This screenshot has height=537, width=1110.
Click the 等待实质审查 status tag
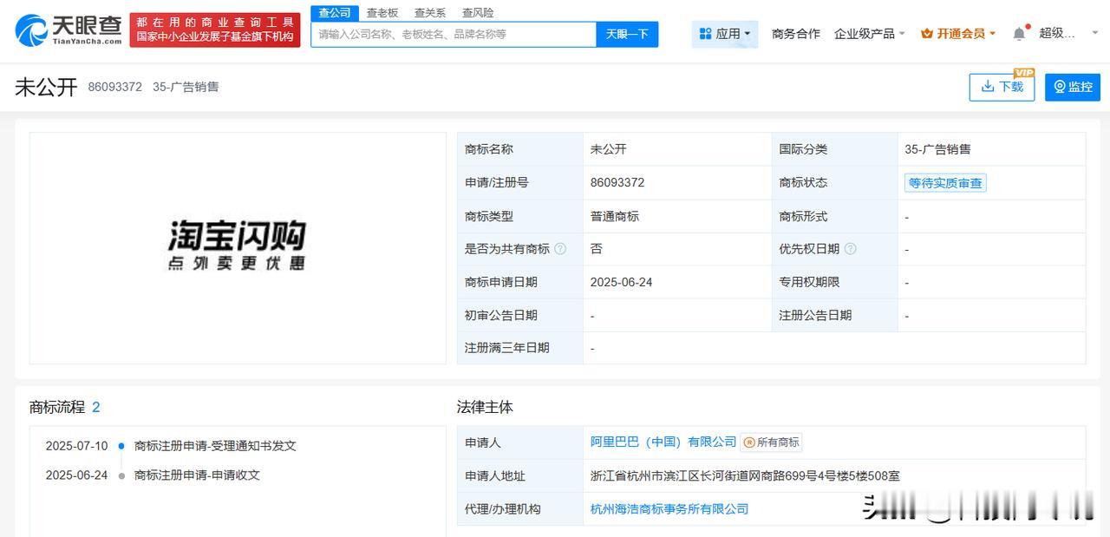click(x=945, y=183)
